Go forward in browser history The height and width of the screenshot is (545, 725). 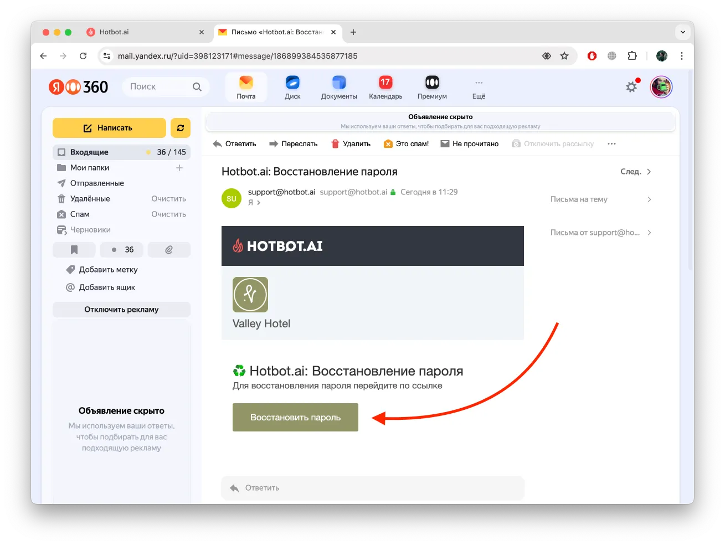63,56
